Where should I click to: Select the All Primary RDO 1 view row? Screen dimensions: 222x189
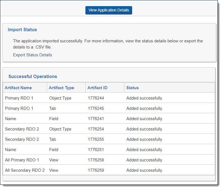109,160
